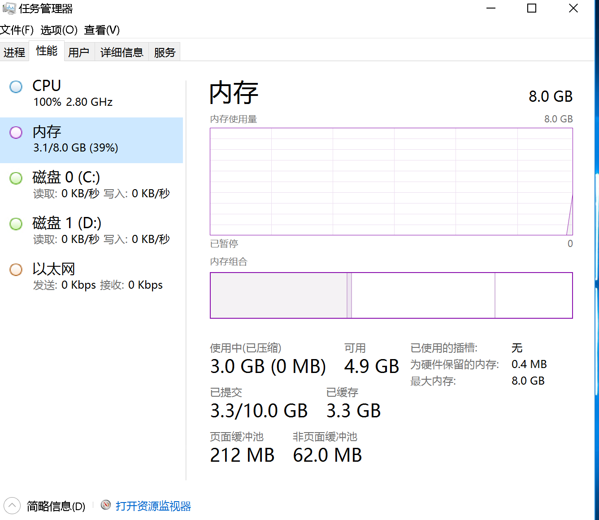
Task: Click the Resource Monitor gauge icon
Action: tap(106, 505)
